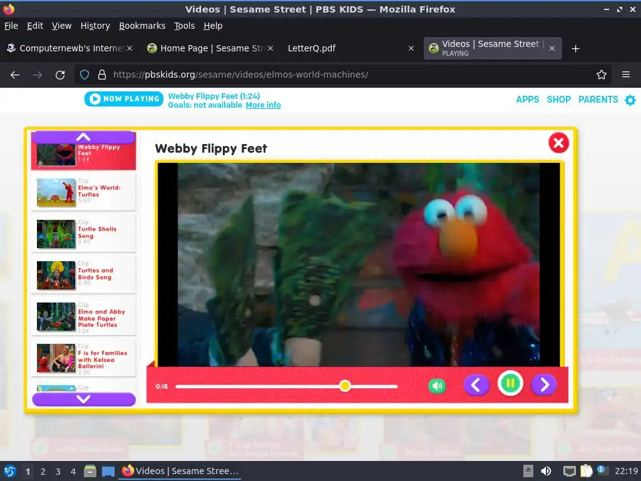Open the Firefox hamburger menu
The width and height of the screenshot is (641, 481).
click(x=625, y=75)
